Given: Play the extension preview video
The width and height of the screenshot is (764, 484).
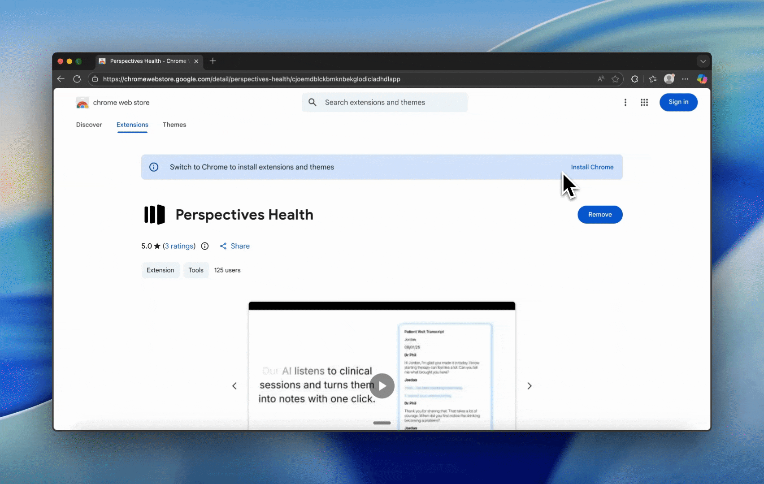Looking at the screenshot, I should coord(382,386).
